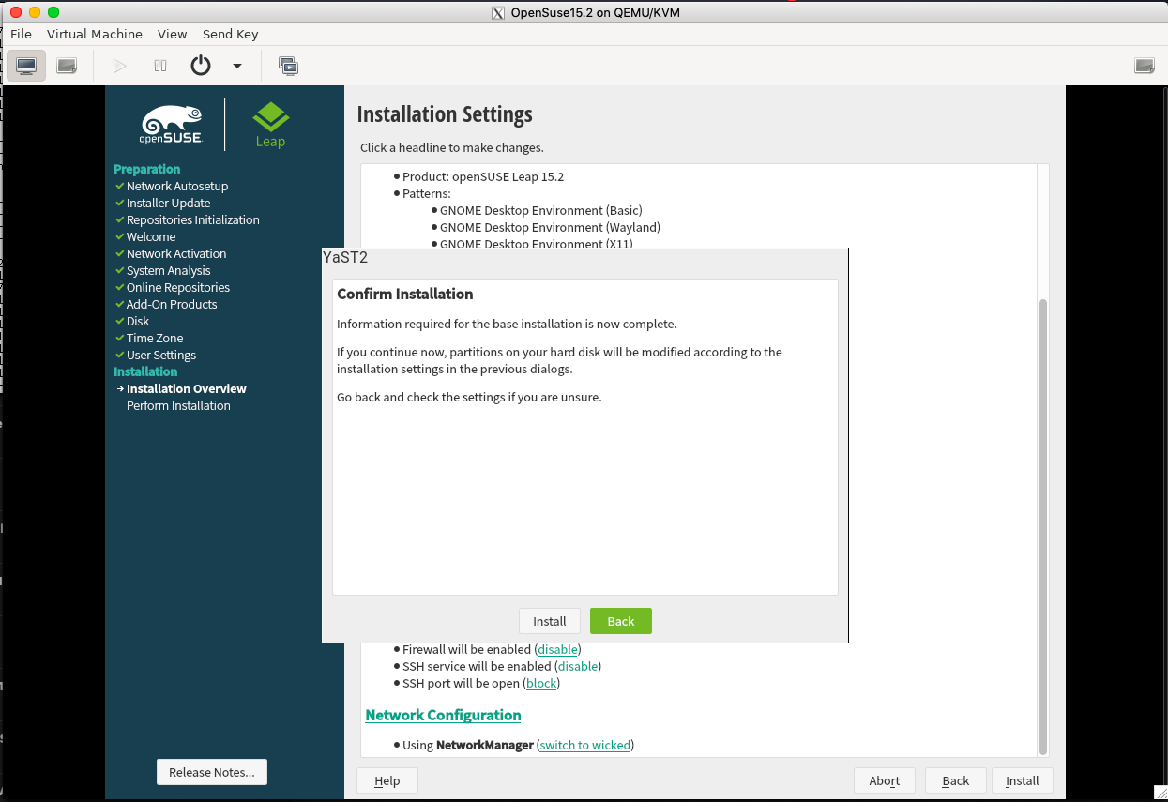Pause the virtual machine
Viewport: 1168px width, 802px height.
click(x=160, y=66)
